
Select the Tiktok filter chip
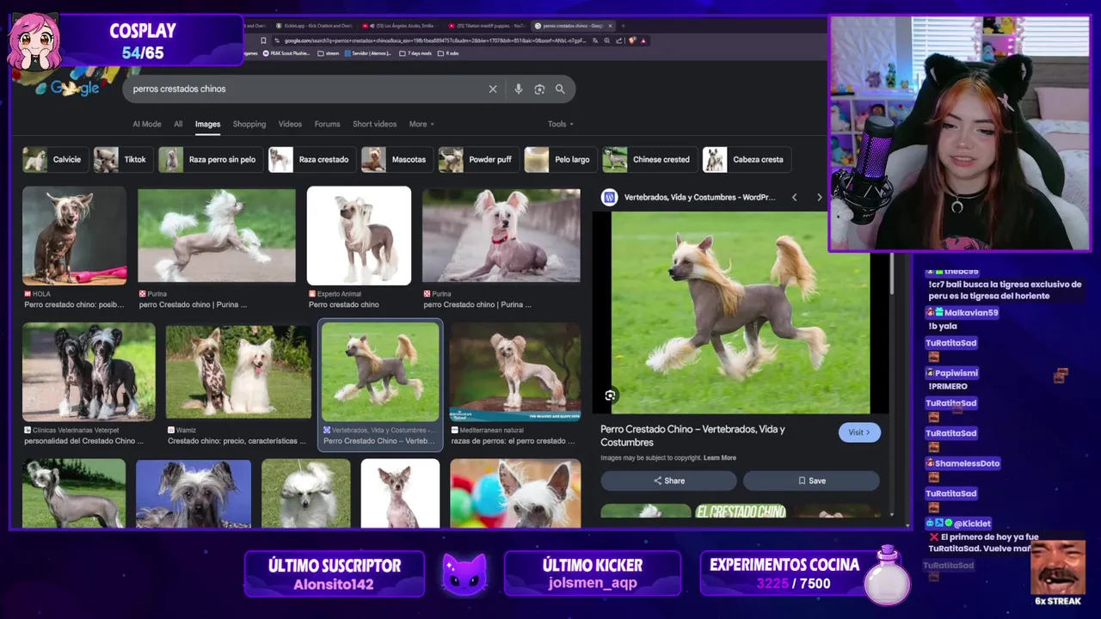[x=123, y=159]
